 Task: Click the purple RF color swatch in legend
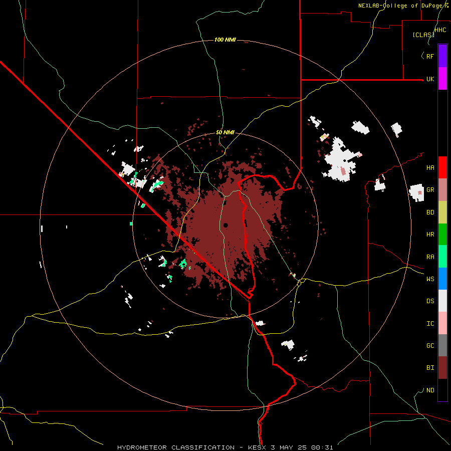click(x=442, y=56)
